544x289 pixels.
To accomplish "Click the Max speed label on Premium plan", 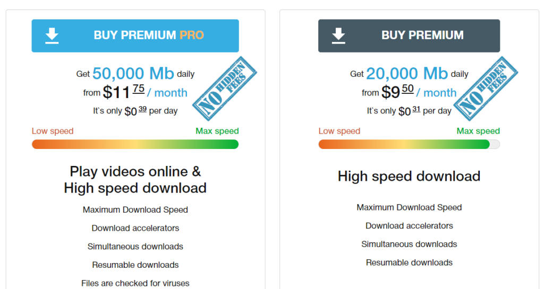I will pyautogui.click(x=478, y=131).
